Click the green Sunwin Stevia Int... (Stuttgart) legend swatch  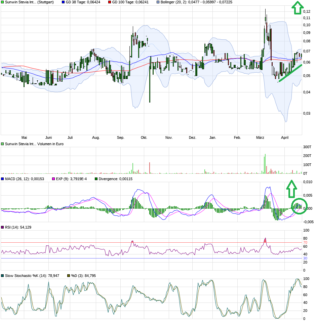(x=2, y=2)
